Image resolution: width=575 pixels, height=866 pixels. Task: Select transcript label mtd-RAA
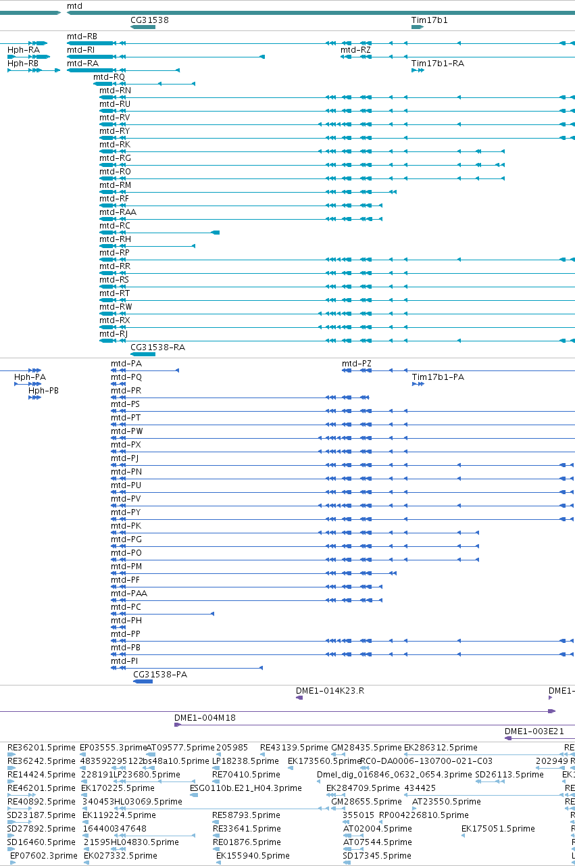point(118,212)
